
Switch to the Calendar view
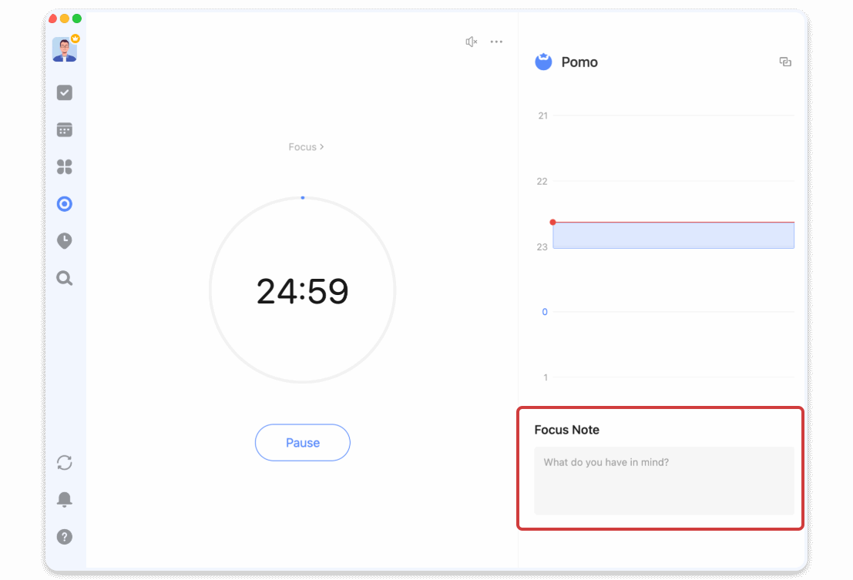pyautogui.click(x=65, y=129)
